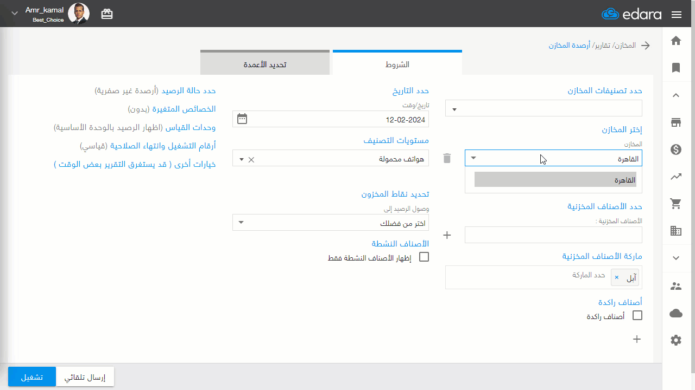This screenshot has width=695, height=390.
Task: Switch to the الشروط tab
Action: tap(397, 63)
